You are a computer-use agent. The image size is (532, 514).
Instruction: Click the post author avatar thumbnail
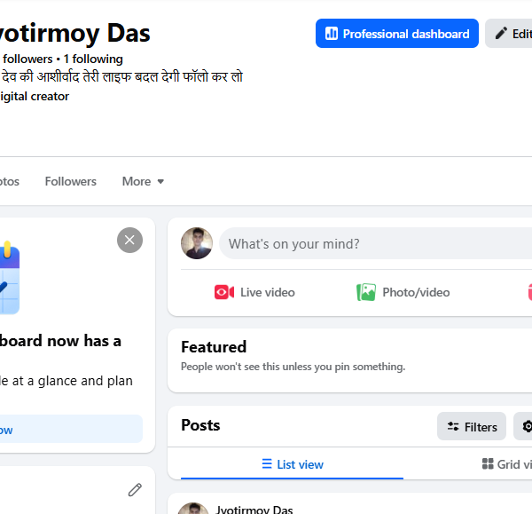pos(193,509)
